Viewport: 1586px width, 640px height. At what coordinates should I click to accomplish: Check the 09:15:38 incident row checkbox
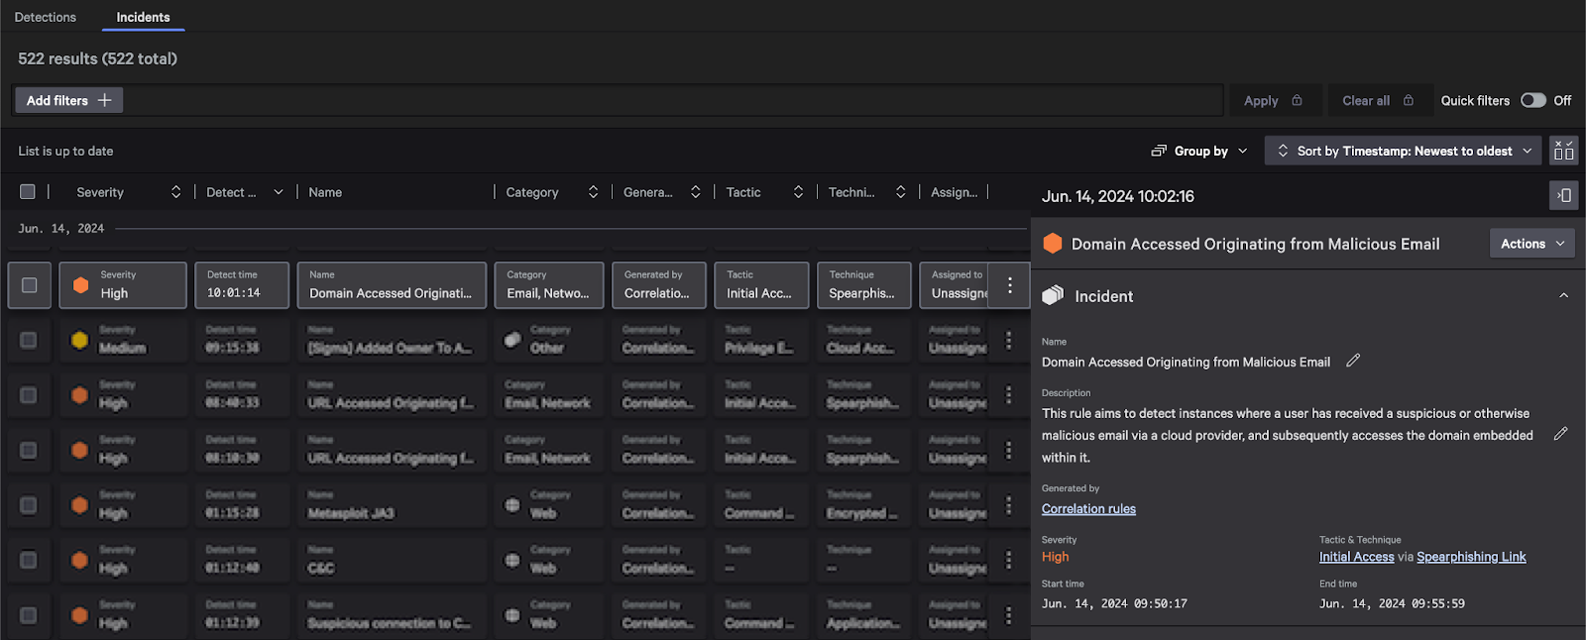29,340
